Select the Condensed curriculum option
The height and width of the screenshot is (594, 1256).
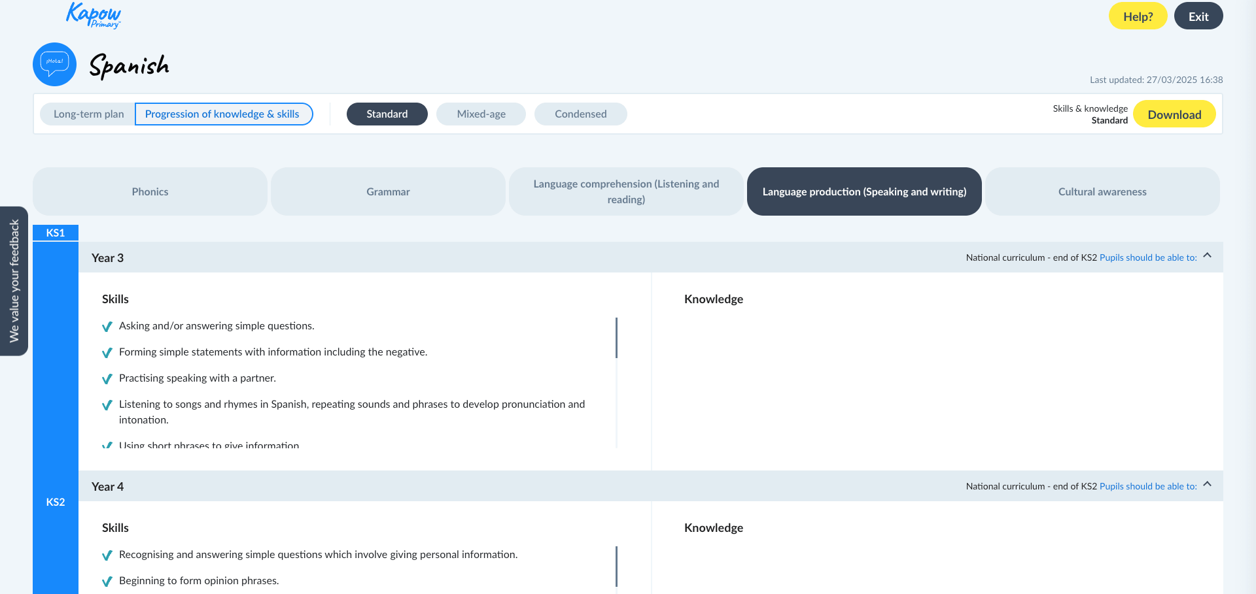point(580,114)
